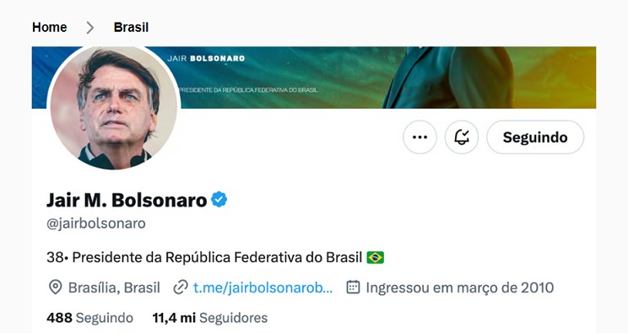Click the Brazil flag emoji in bio
Screen dimensions: 628x333
point(376,257)
